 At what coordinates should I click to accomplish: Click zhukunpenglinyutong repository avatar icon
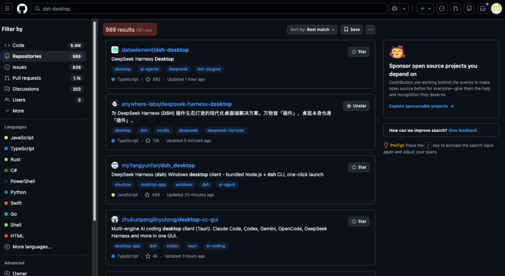[x=115, y=220]
